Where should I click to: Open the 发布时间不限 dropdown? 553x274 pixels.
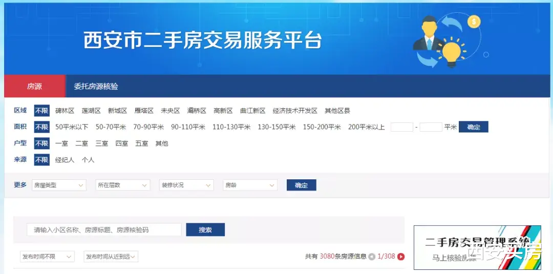(47, 257)
